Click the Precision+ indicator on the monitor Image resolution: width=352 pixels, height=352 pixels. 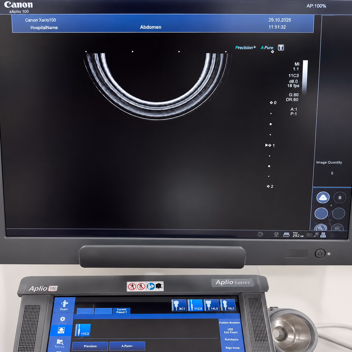[246, 47]
